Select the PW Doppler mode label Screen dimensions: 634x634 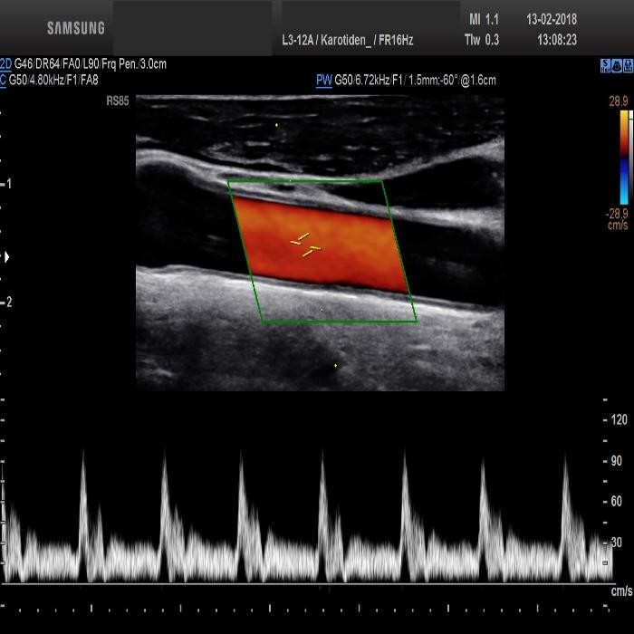point(323,81)
